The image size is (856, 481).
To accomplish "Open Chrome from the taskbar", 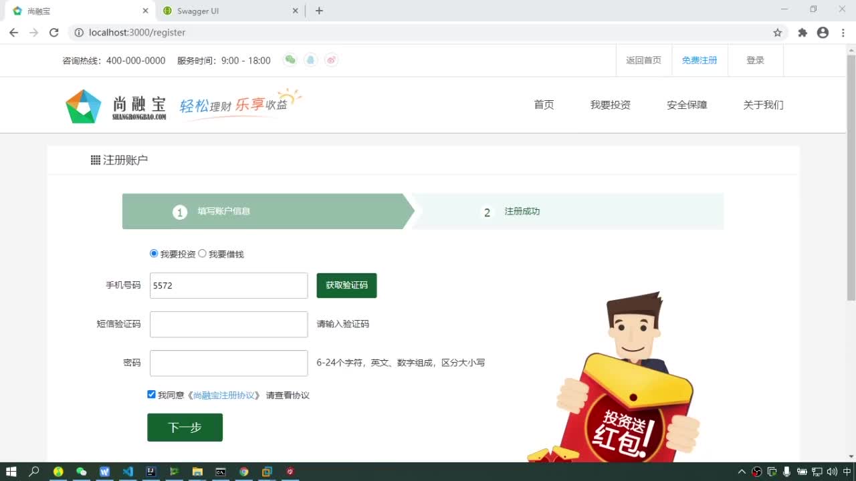I will (243, 472).
